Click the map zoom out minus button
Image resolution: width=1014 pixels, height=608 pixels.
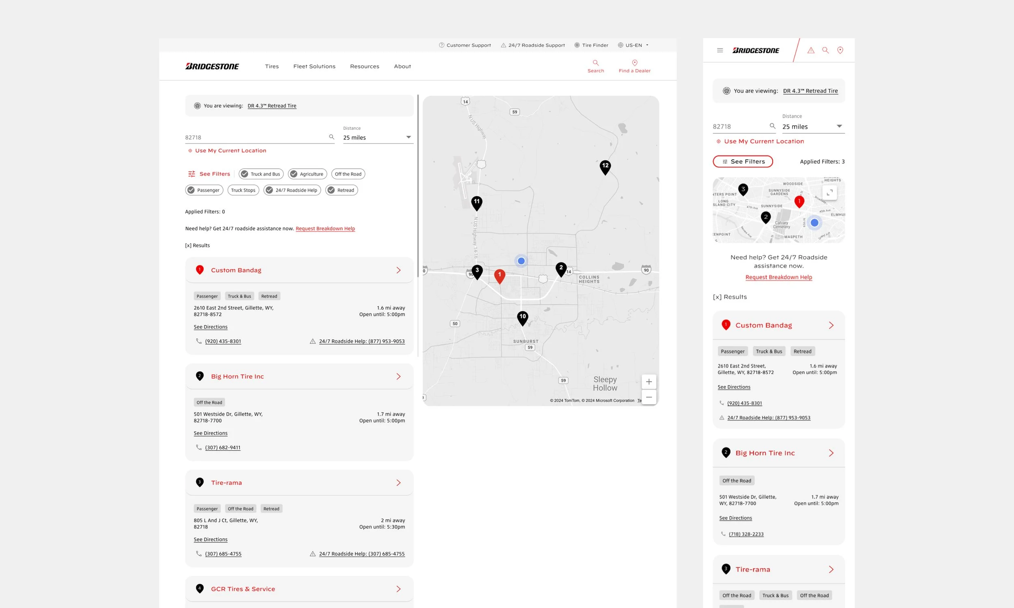click(x=649, y=397)
